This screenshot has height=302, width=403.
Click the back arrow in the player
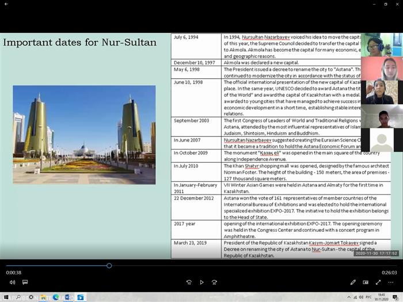pyautogui.click(x=6, y=4)
